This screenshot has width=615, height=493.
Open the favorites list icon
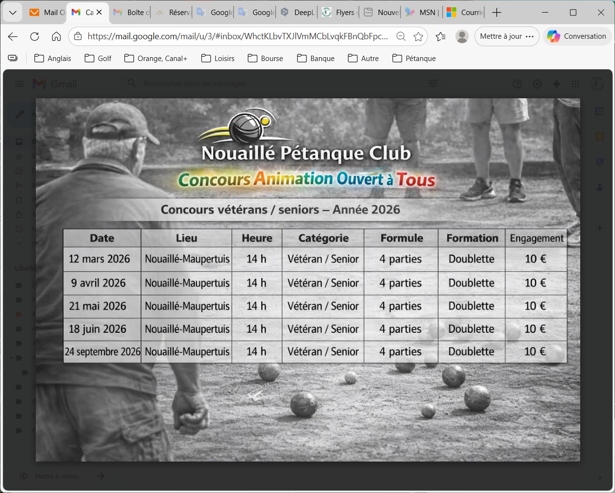click(440, 36)
